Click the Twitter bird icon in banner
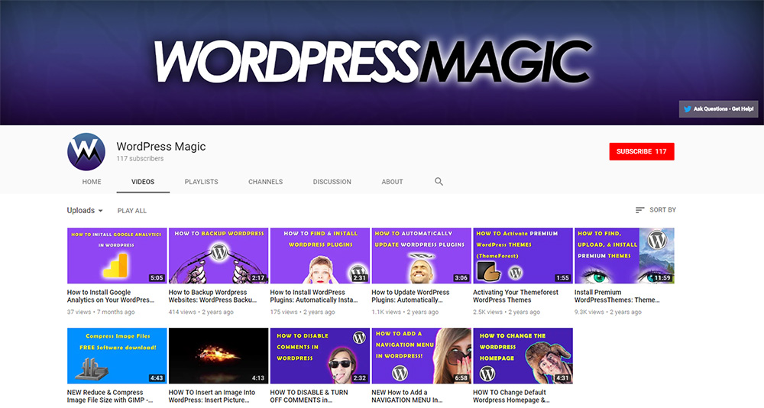The height and width of the screenshot is (408, 764). coord(687,109)
